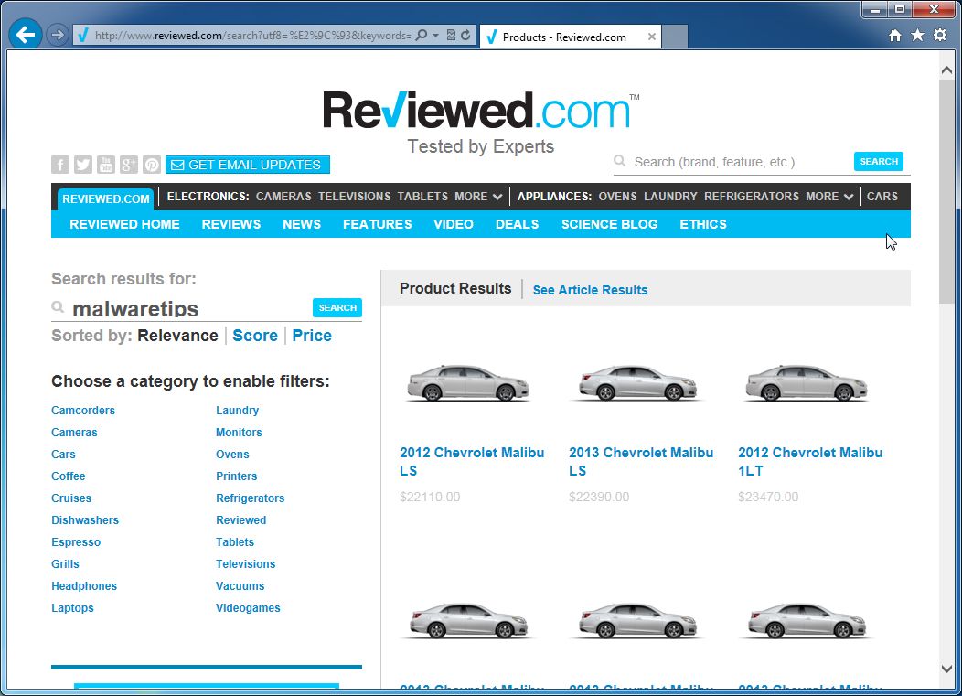Open 2012 Chevrolet Malibu LS car image
This screenshot has height=696, width=962.
point(467,383)
